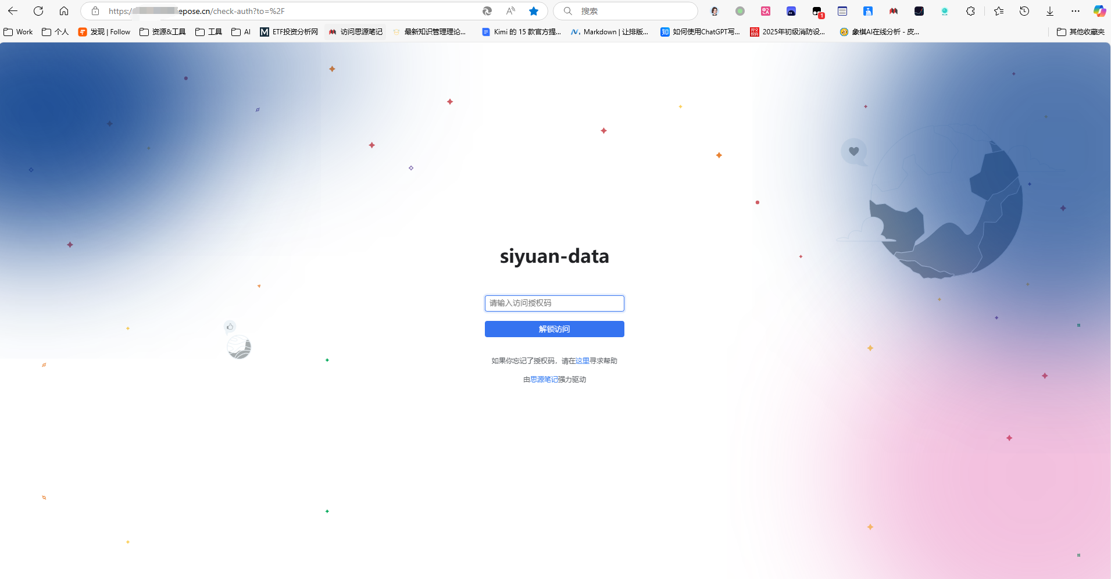Open the 思源笔记 link in the footer

544,380
